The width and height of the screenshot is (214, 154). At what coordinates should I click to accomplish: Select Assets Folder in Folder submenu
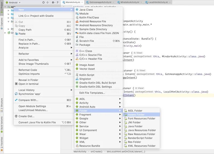tap(142, 115)
